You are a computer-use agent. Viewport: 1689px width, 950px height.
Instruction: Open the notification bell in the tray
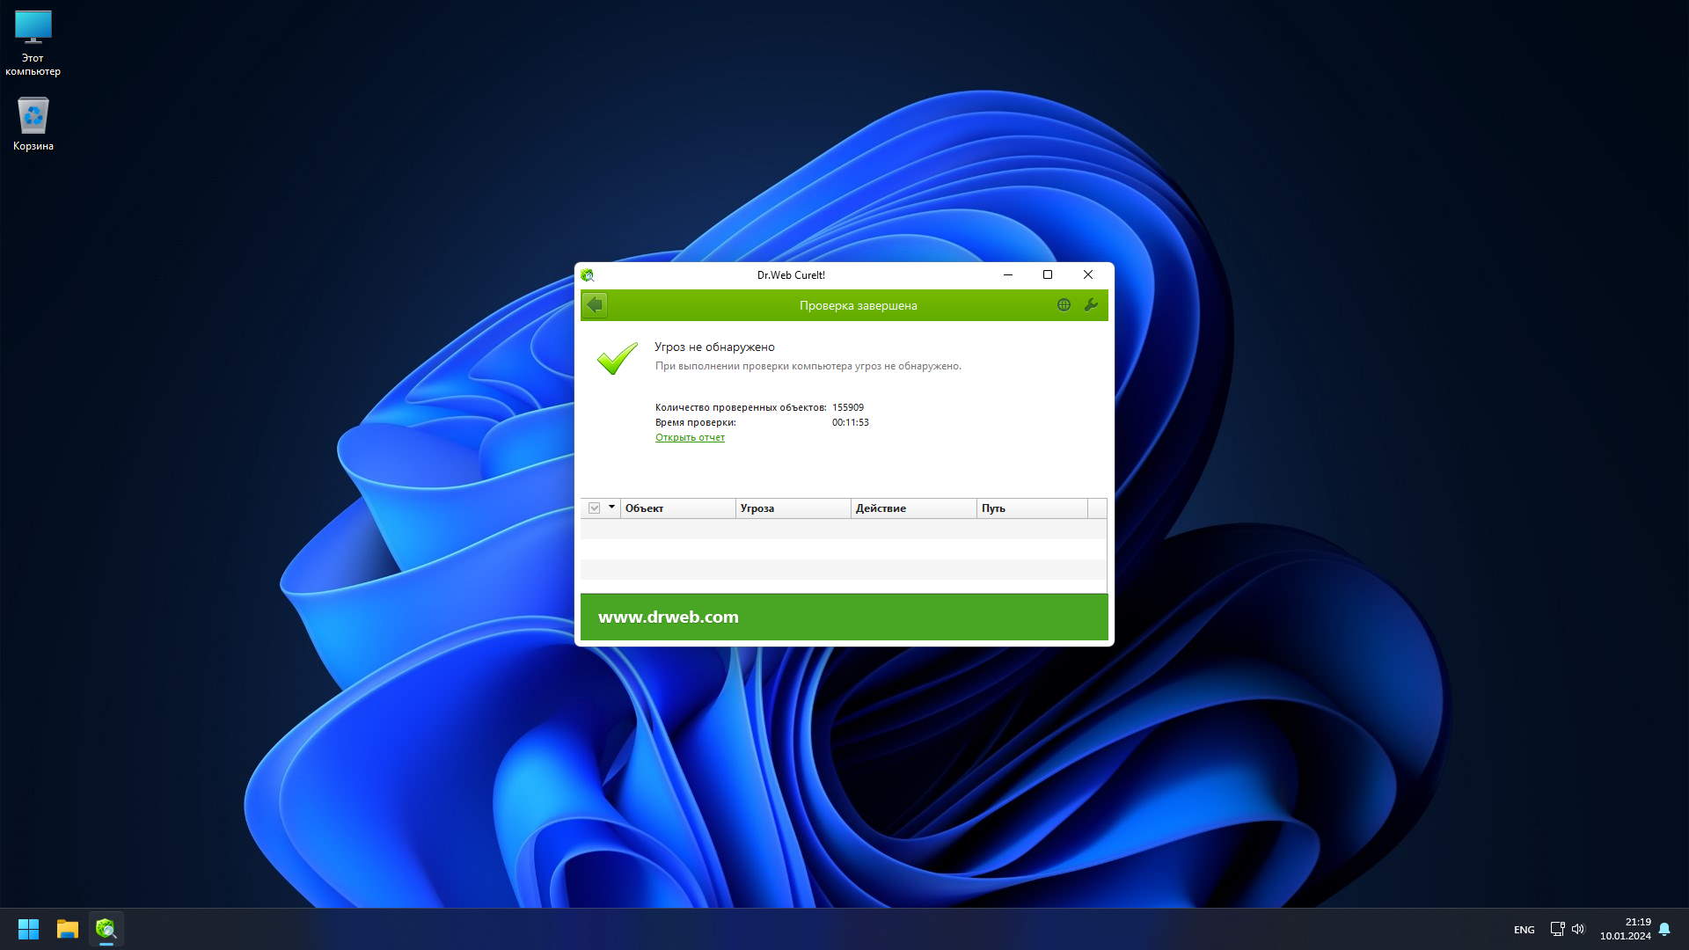(x=1664, y=929)
